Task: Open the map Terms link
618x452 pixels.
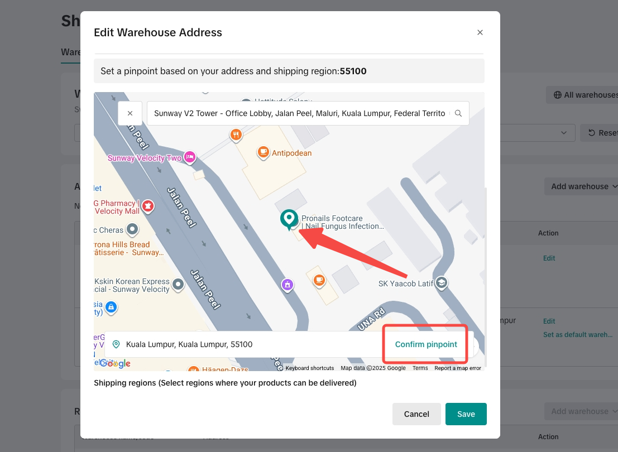Action: pyautogui.click(x=420, y=368)
